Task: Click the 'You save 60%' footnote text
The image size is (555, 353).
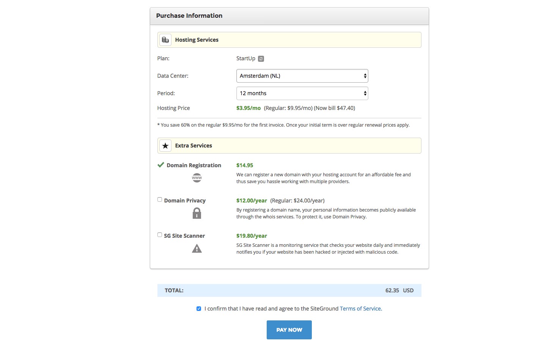Action: click(x=283, y=125)
